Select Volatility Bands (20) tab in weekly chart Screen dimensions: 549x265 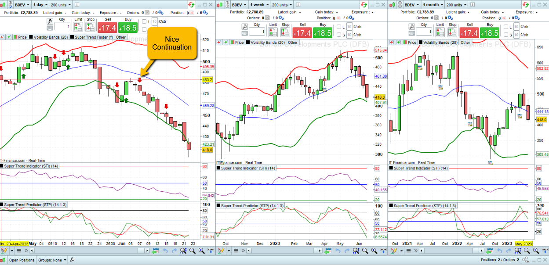pos(265,43)
